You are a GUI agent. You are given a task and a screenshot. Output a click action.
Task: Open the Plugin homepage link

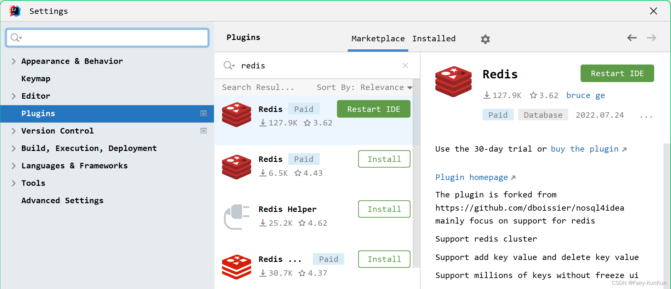(x=475, y=177)
